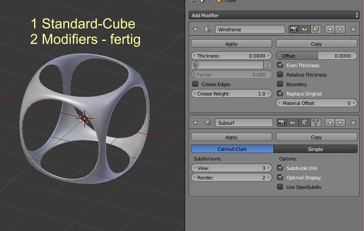Move Wireframe modifier up in stack
364x231 pixels.
point(330,29)
